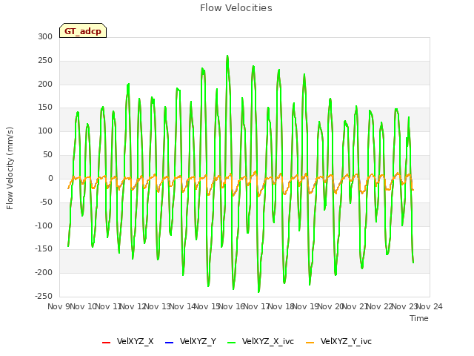Viewport: 474px width, 356px height.
Task: Click the Flow Velocity (mm/s) axis label
Action: click(x=10, y=168)
